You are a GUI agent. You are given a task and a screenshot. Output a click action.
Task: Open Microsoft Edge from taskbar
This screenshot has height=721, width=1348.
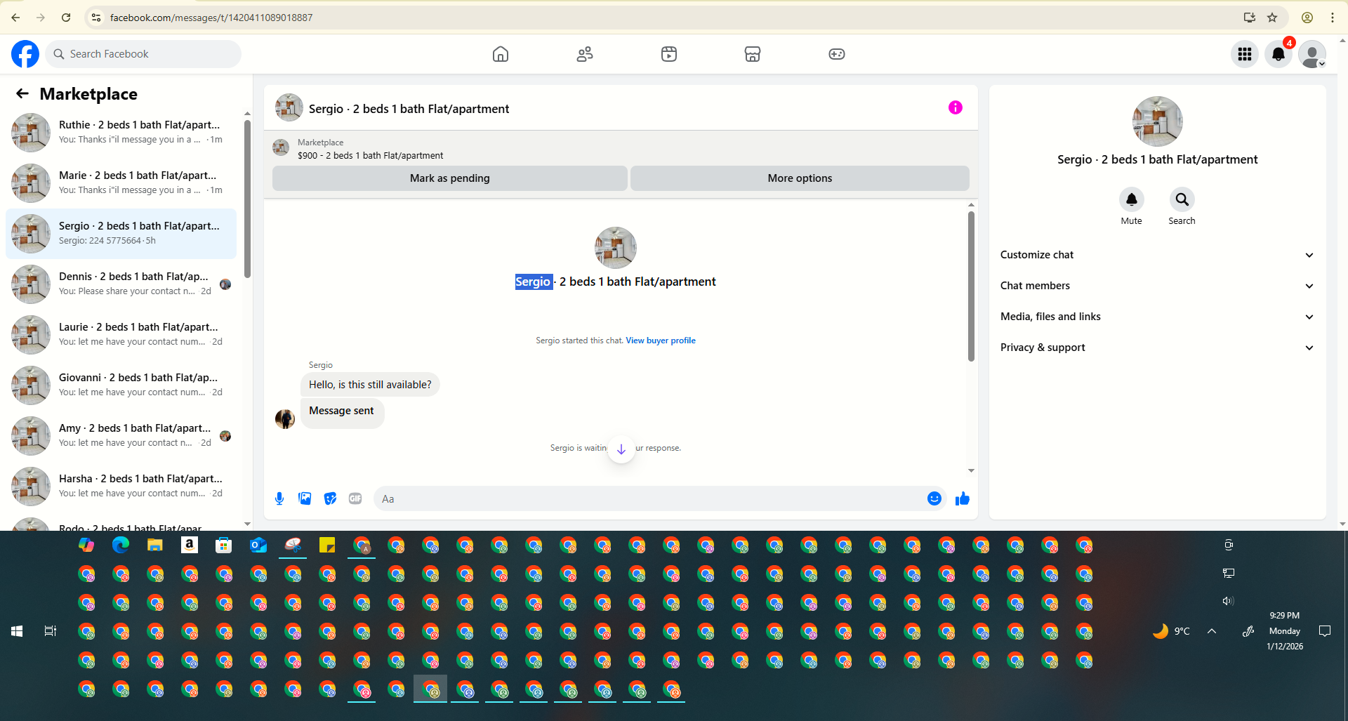[121, 545]
